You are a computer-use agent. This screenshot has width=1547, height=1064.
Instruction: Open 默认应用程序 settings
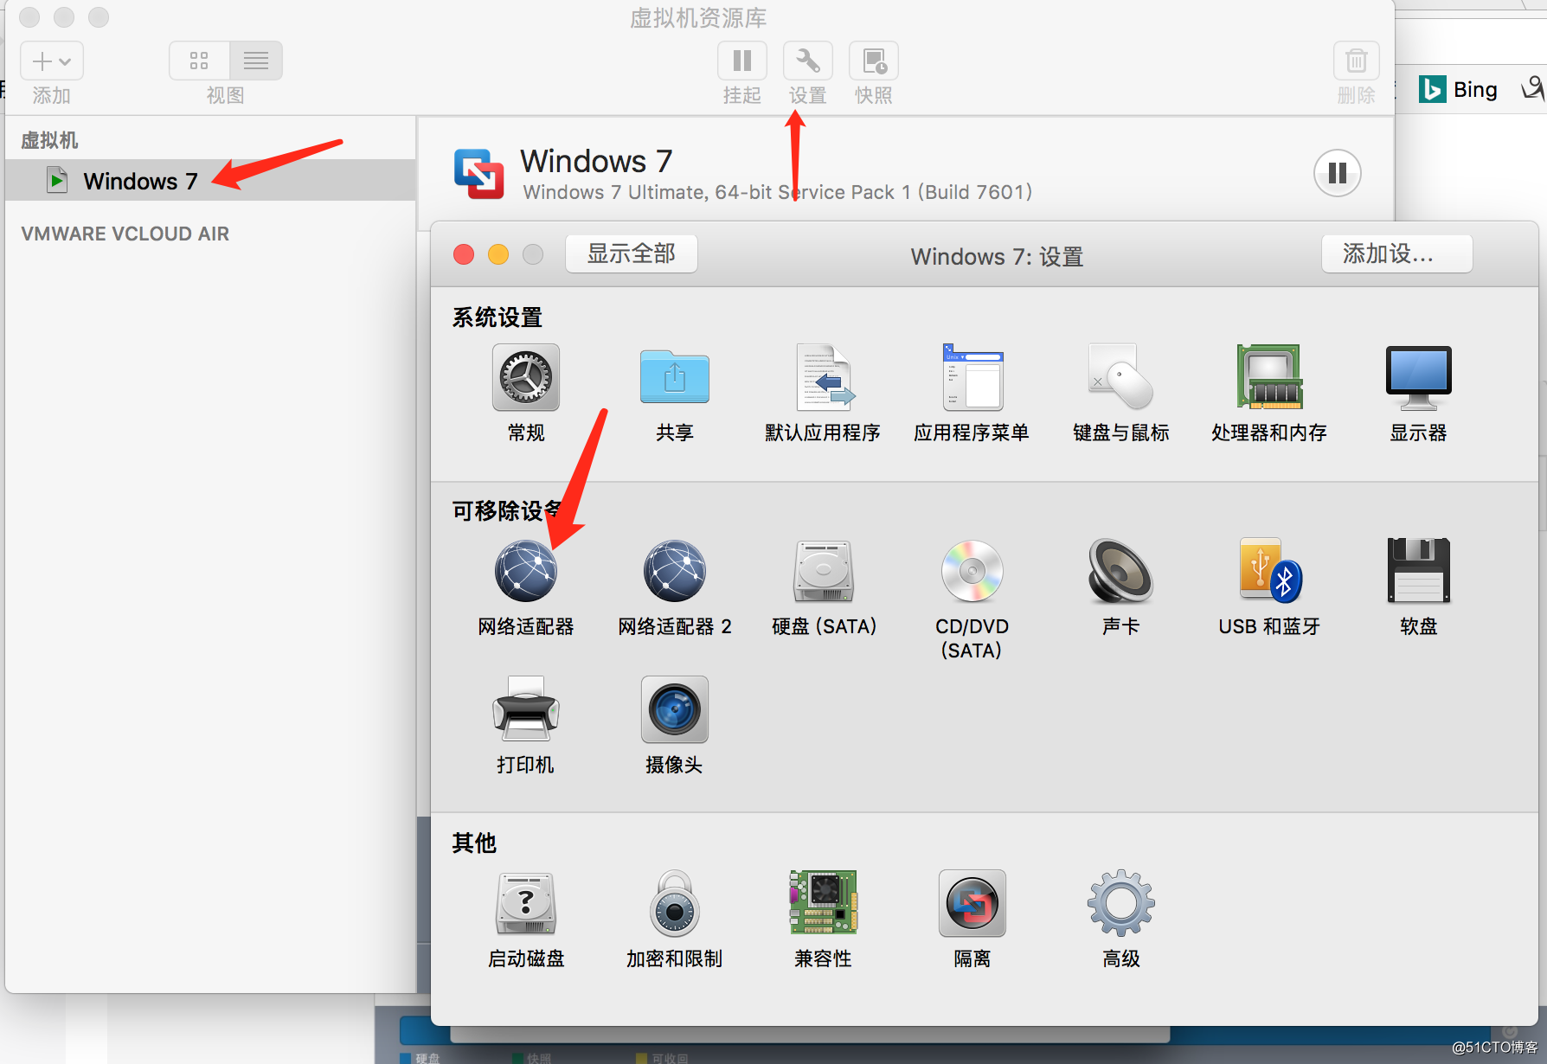point(824,378)
